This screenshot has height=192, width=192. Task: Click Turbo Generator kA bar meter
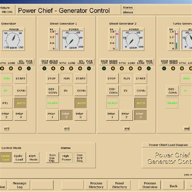pyautogui.click(x=173, y=39)
